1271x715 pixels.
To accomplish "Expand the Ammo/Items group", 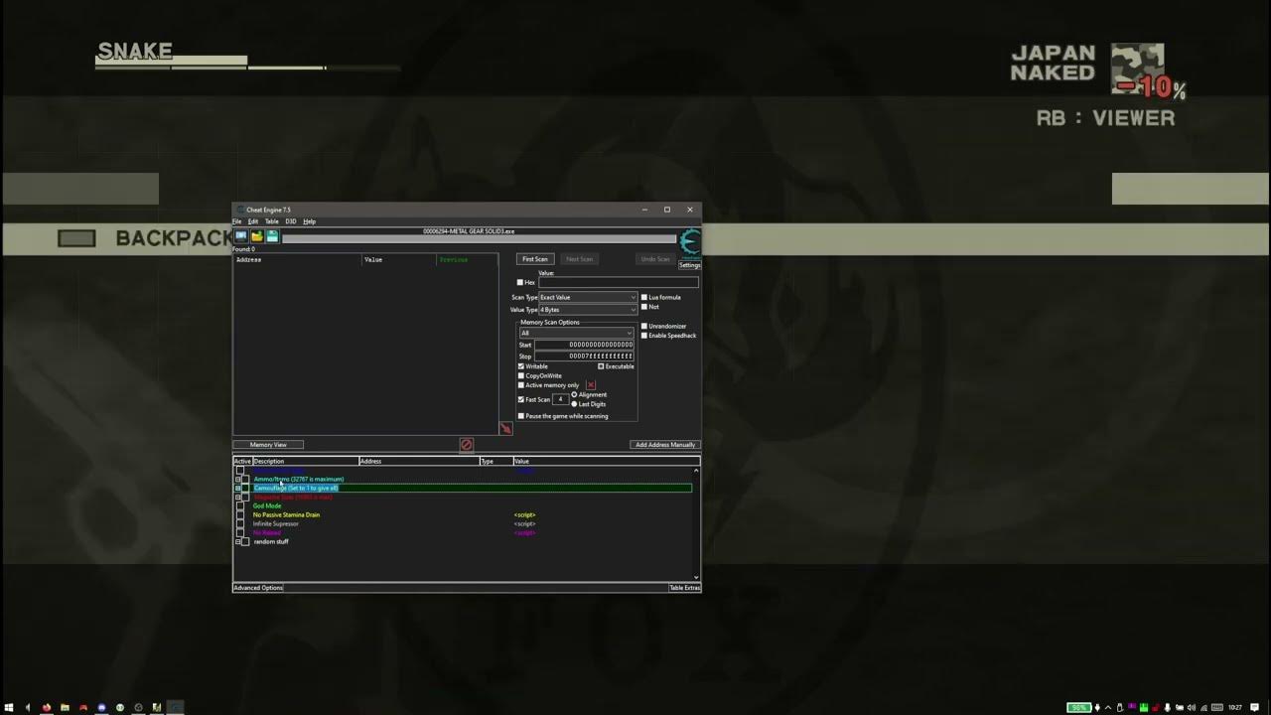I will 237,480.
